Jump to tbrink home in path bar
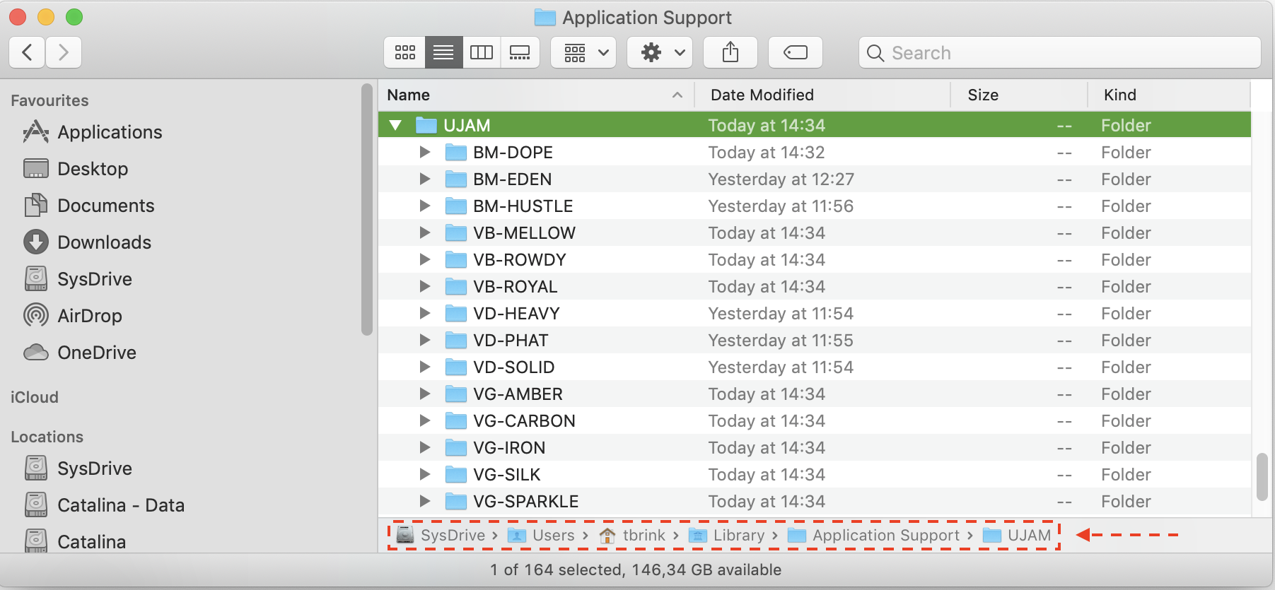Screen dimensions: 1275x590 pos(632,536)
